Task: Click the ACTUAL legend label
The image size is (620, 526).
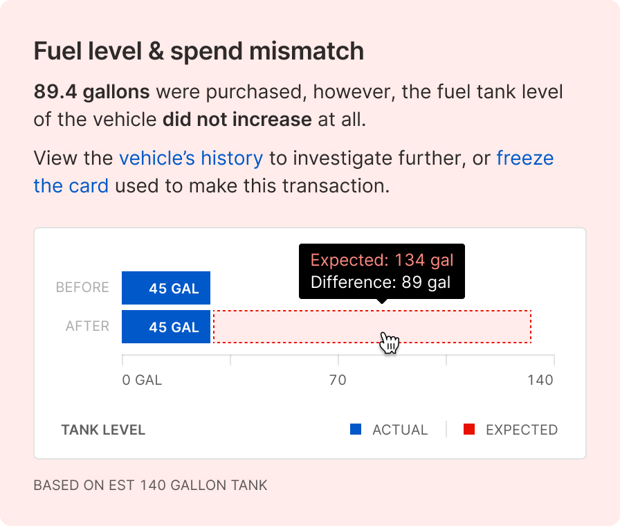Action: point(400,430)
